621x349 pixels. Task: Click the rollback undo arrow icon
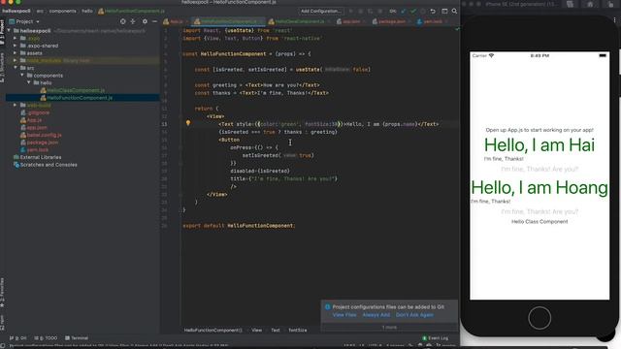pos(433,11)
